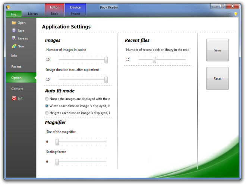
Task: Minimize the Book Reader window
Action: point(214,6)
